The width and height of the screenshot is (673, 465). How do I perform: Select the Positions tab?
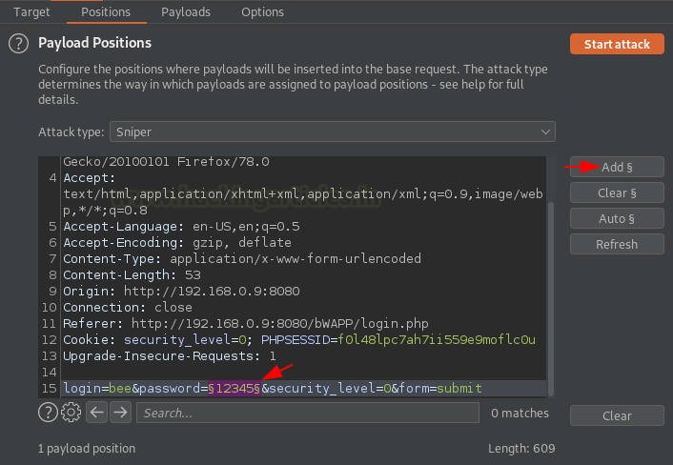click(x=106, y=12)
